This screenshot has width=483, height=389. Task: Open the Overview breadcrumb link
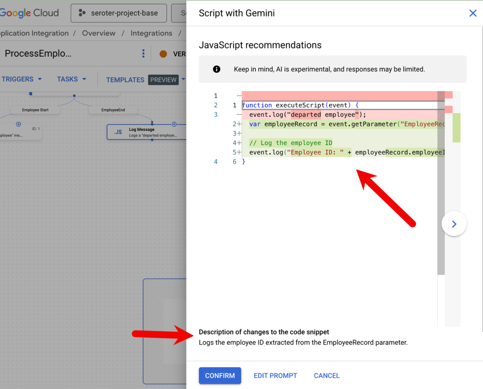[x=99, y=34]
